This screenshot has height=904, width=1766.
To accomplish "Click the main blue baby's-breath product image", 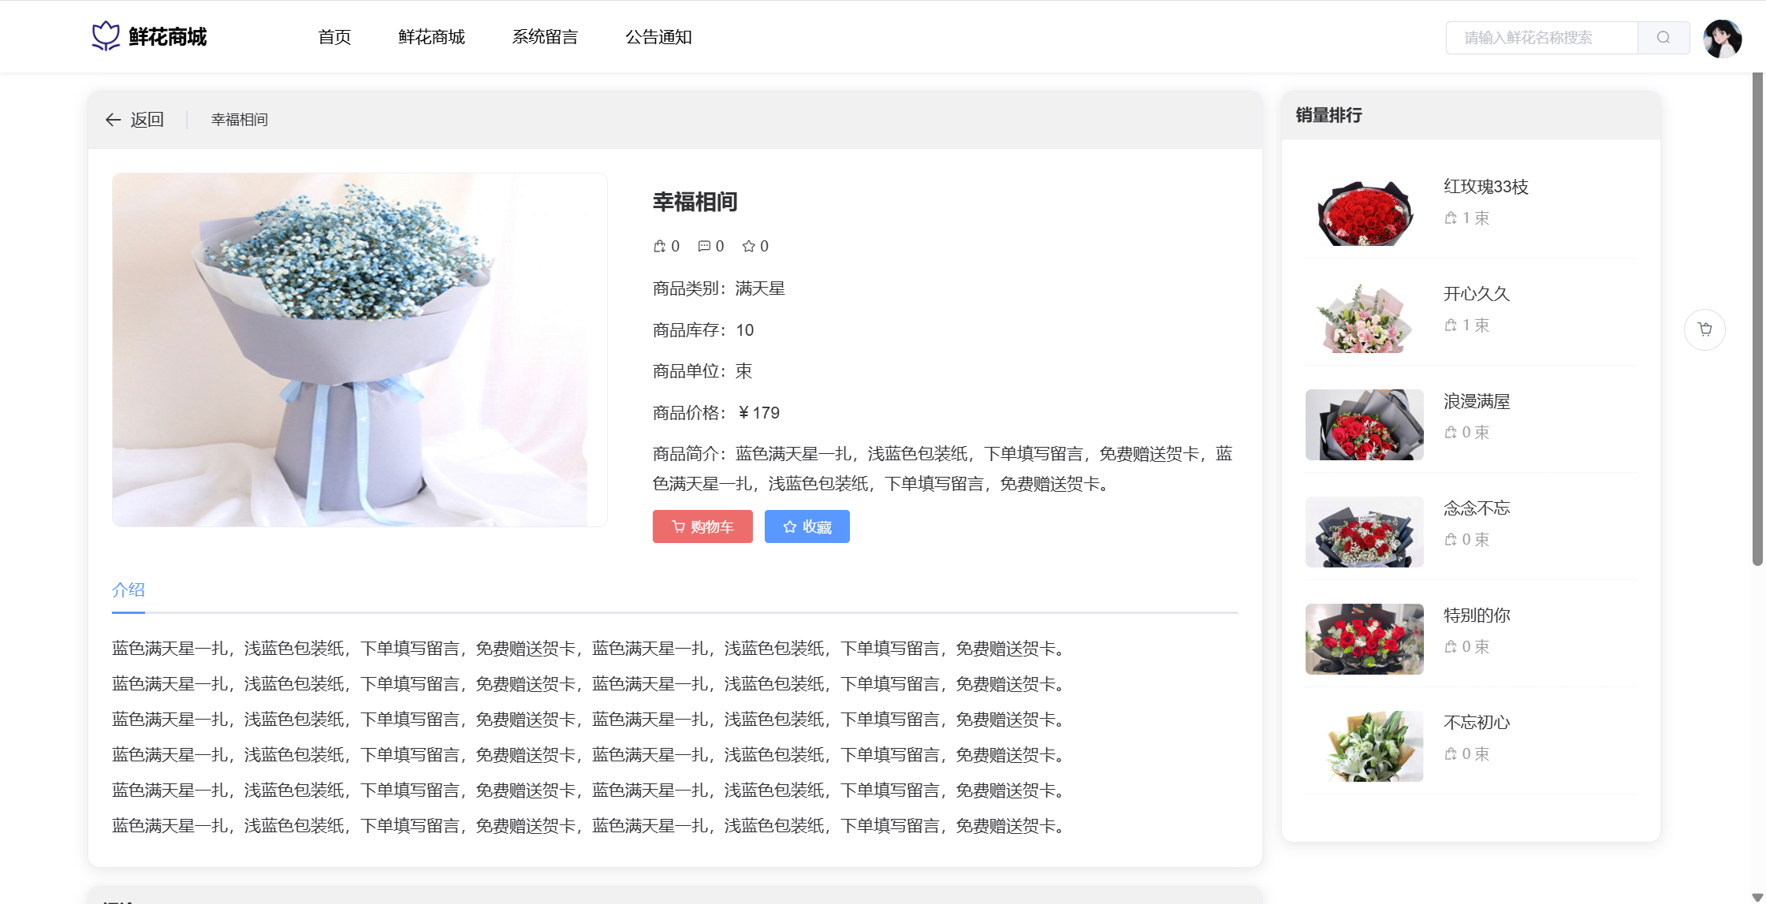I will pyautogui.click(x=360, y=350).
